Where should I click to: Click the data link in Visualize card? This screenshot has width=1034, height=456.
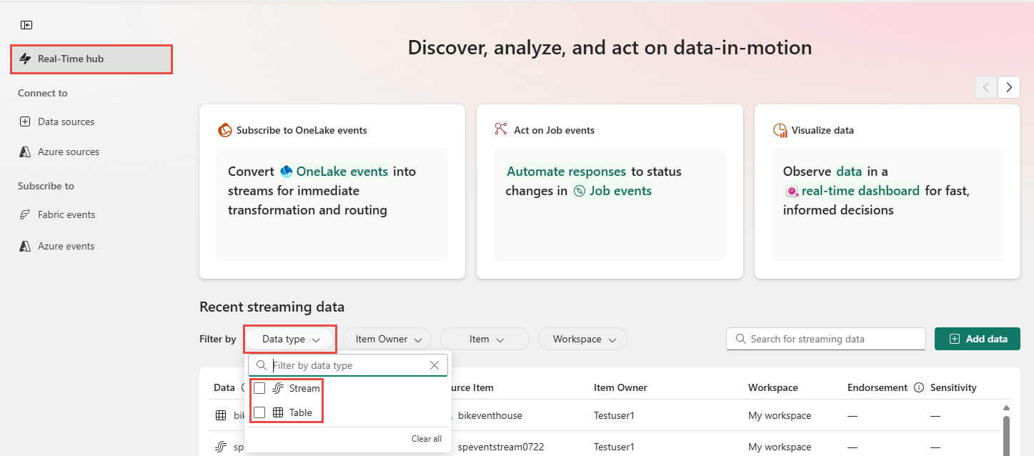point(849,172)
